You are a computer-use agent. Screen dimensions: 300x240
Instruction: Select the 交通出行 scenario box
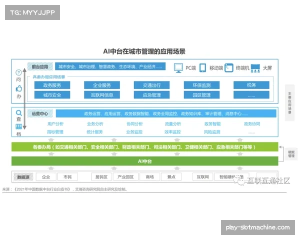(x=151, y=85)
